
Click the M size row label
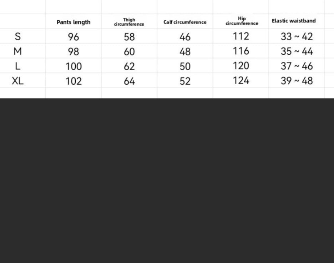pos(18,51)
